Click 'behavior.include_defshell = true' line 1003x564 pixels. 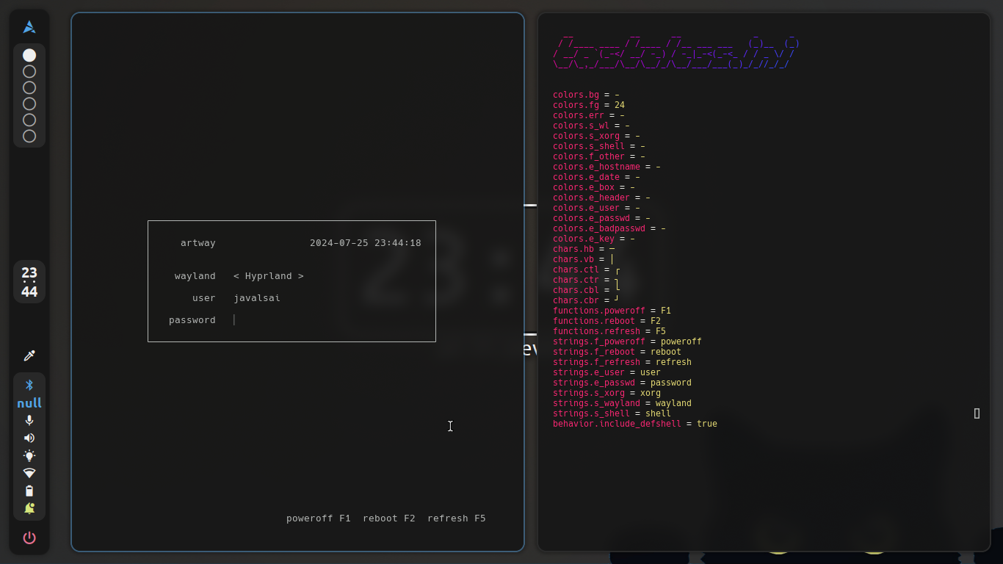tap(635, 424)
